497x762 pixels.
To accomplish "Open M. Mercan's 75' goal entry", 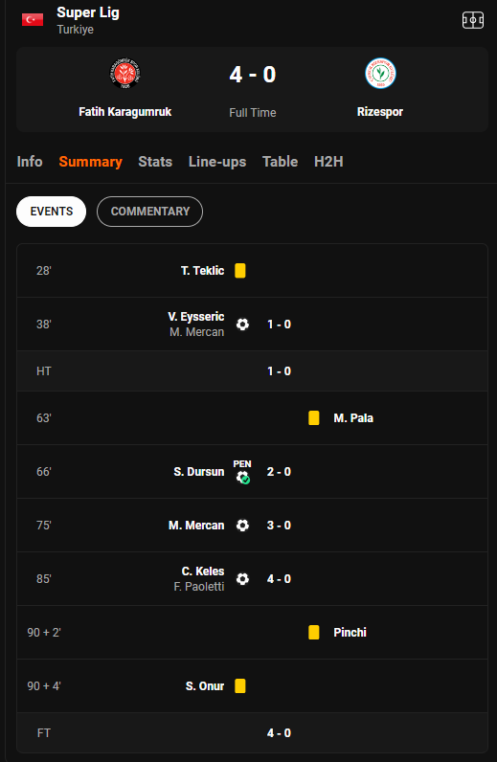I will click(252, 526).
